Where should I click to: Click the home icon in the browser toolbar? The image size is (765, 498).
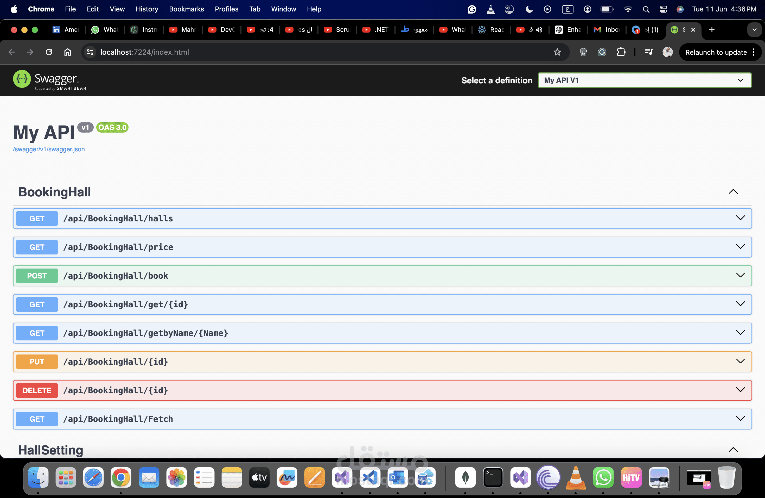[67, 52]
